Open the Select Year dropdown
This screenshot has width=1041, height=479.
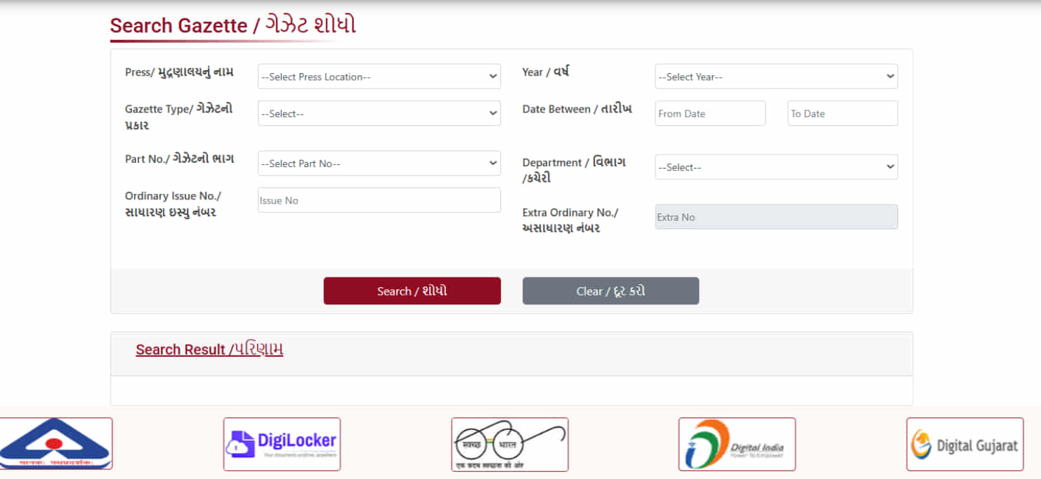(776, 77)
